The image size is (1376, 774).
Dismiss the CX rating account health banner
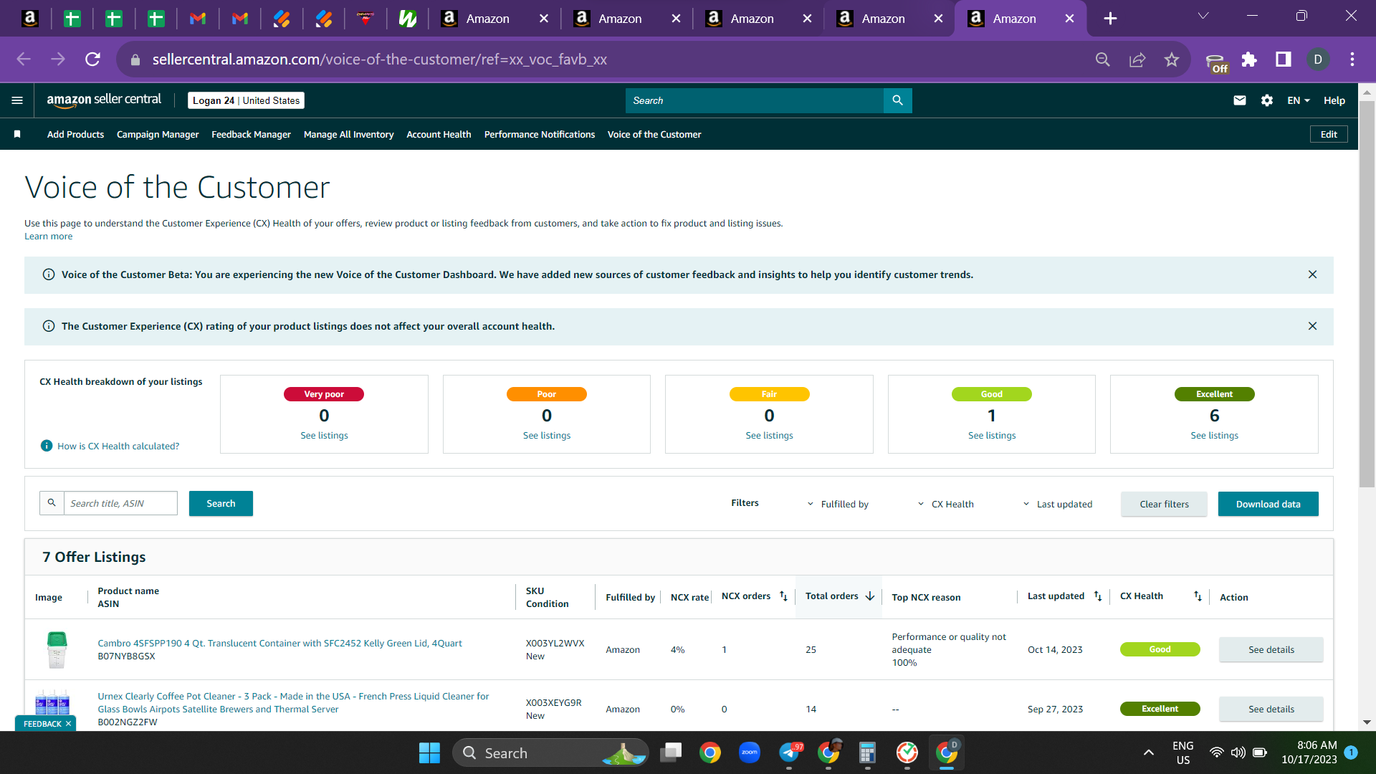pos(1312,326)
